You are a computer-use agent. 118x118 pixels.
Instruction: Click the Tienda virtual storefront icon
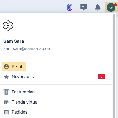pos(6,102)
